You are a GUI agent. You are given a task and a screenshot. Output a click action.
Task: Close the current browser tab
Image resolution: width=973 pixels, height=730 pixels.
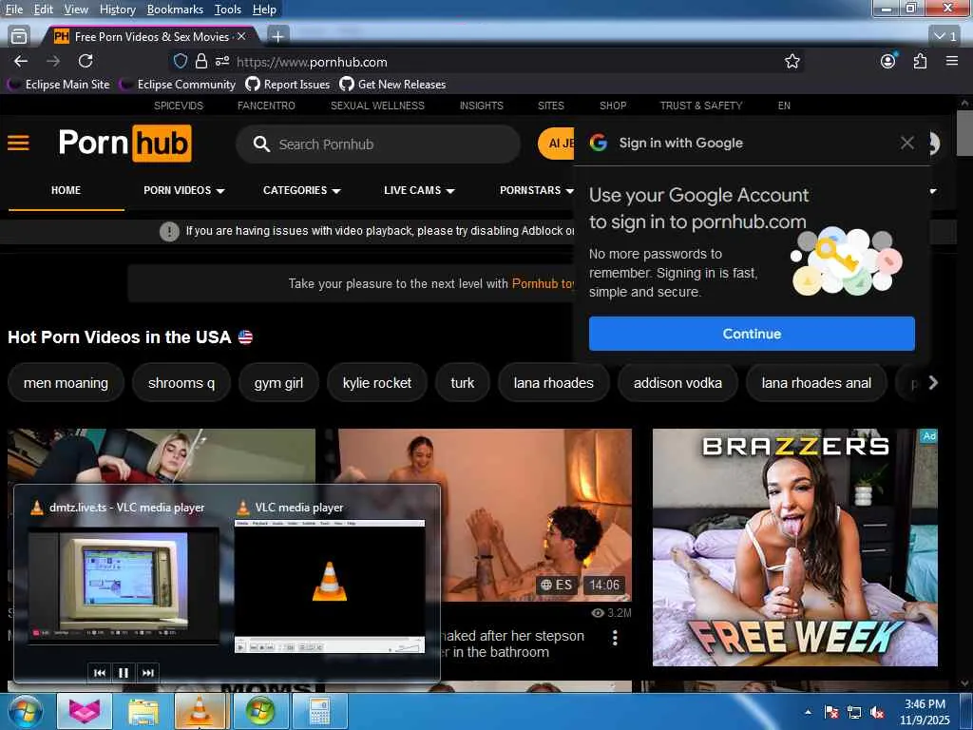click(x=241, y=37)
